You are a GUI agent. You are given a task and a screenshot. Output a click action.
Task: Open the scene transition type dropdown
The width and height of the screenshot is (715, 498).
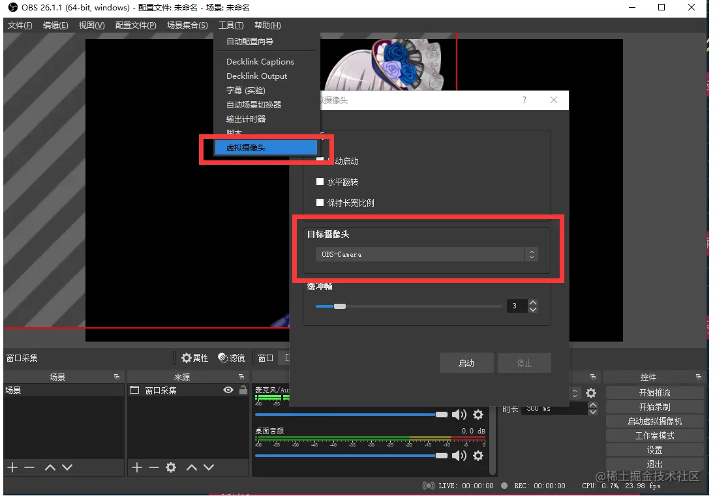tap(575, 393)
